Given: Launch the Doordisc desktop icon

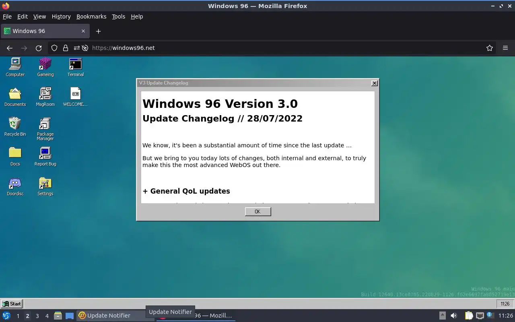Looking at the screenshot, I should coord(15,186).
